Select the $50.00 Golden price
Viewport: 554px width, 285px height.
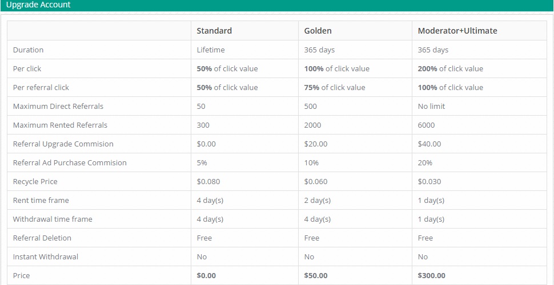pos(316,275)
